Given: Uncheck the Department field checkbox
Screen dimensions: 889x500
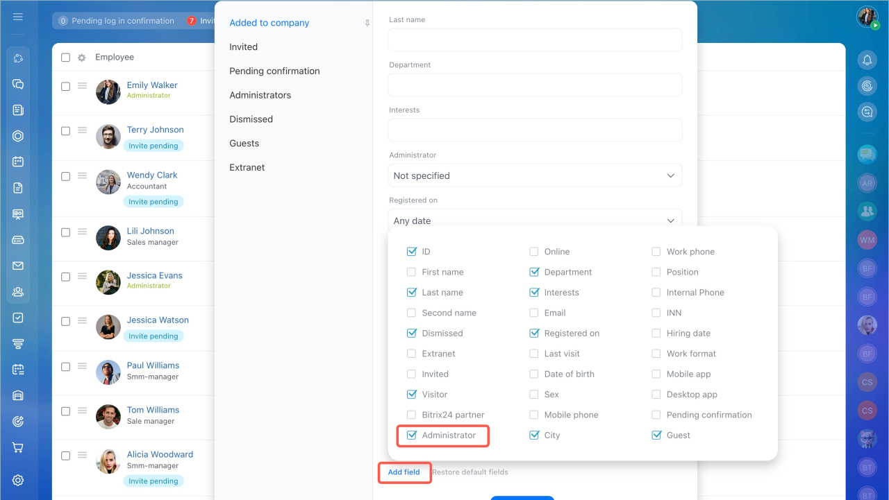Looking at the screenshot, I should click(534, 272).
